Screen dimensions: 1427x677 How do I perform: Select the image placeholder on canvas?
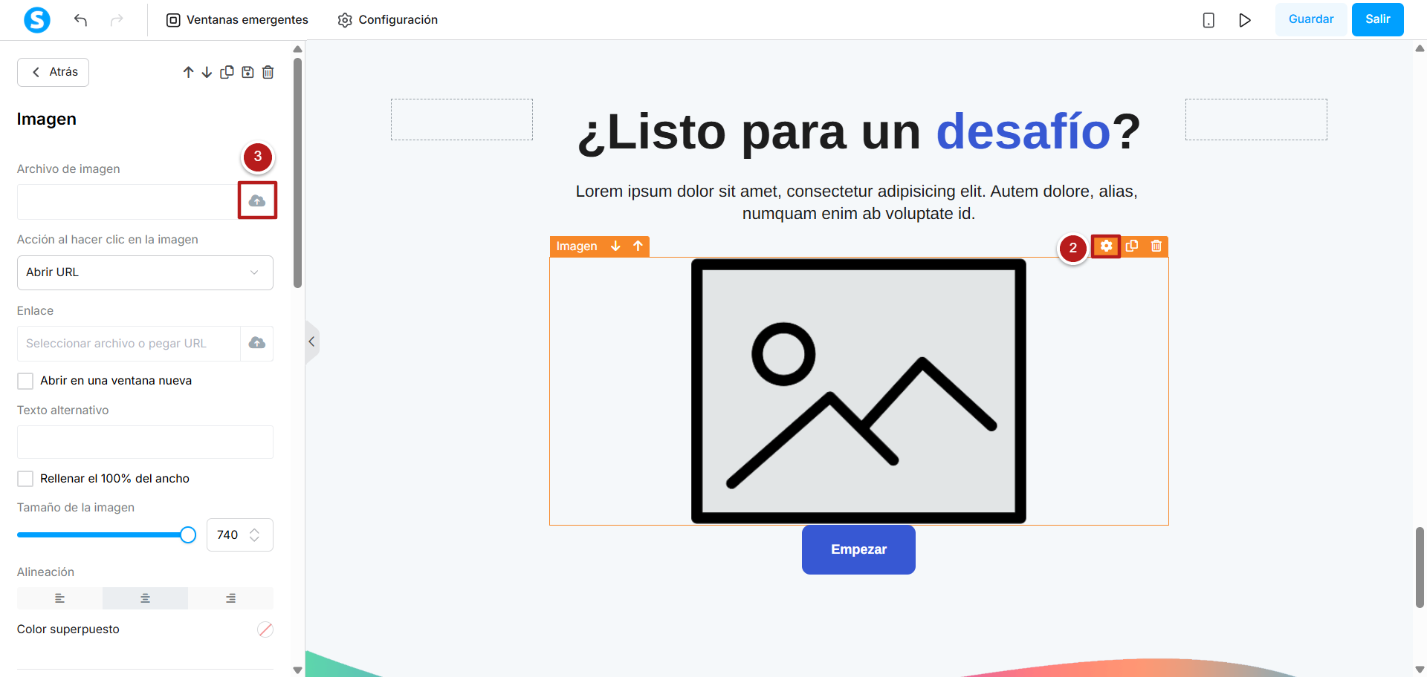pos(858,391)
